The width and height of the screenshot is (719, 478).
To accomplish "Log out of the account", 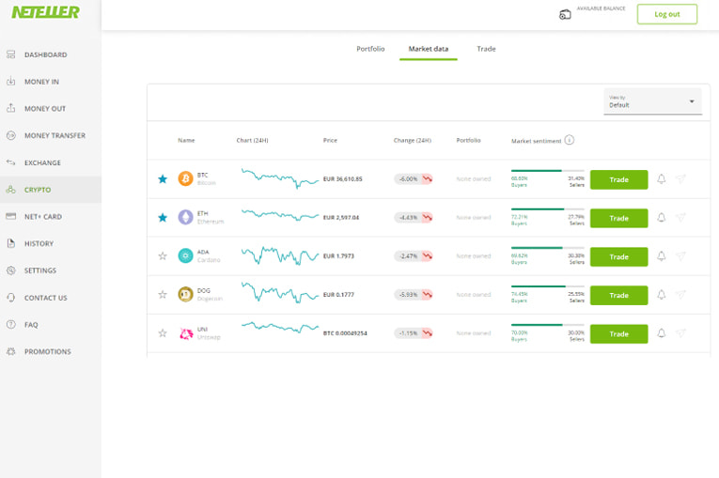I will click(x=666, y=14).
